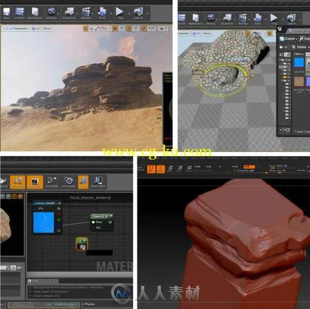
Task: Open Lit menu in top-right viewport
Action: 196,33
